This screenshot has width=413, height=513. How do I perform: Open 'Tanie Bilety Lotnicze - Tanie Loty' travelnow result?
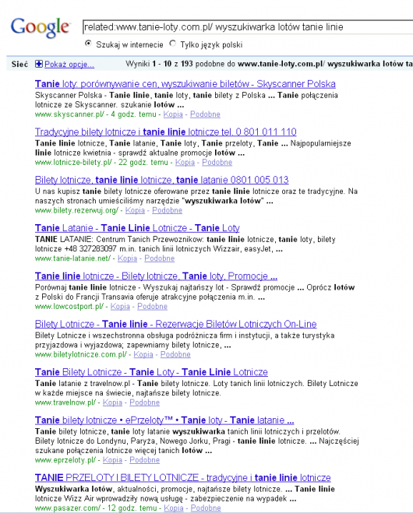pos(151,372)
